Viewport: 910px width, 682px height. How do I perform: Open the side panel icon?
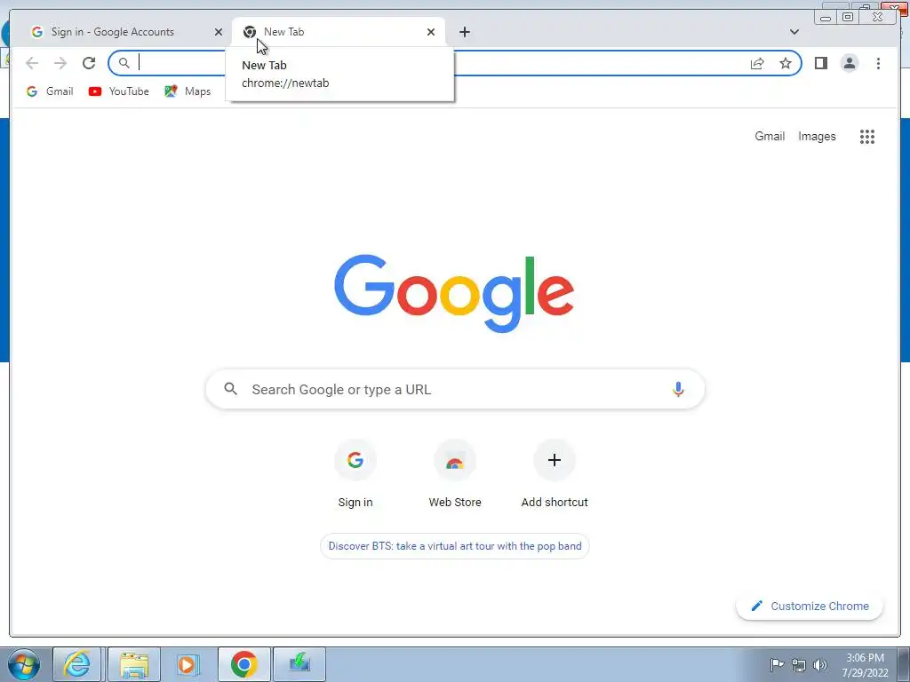click(820, 63)
